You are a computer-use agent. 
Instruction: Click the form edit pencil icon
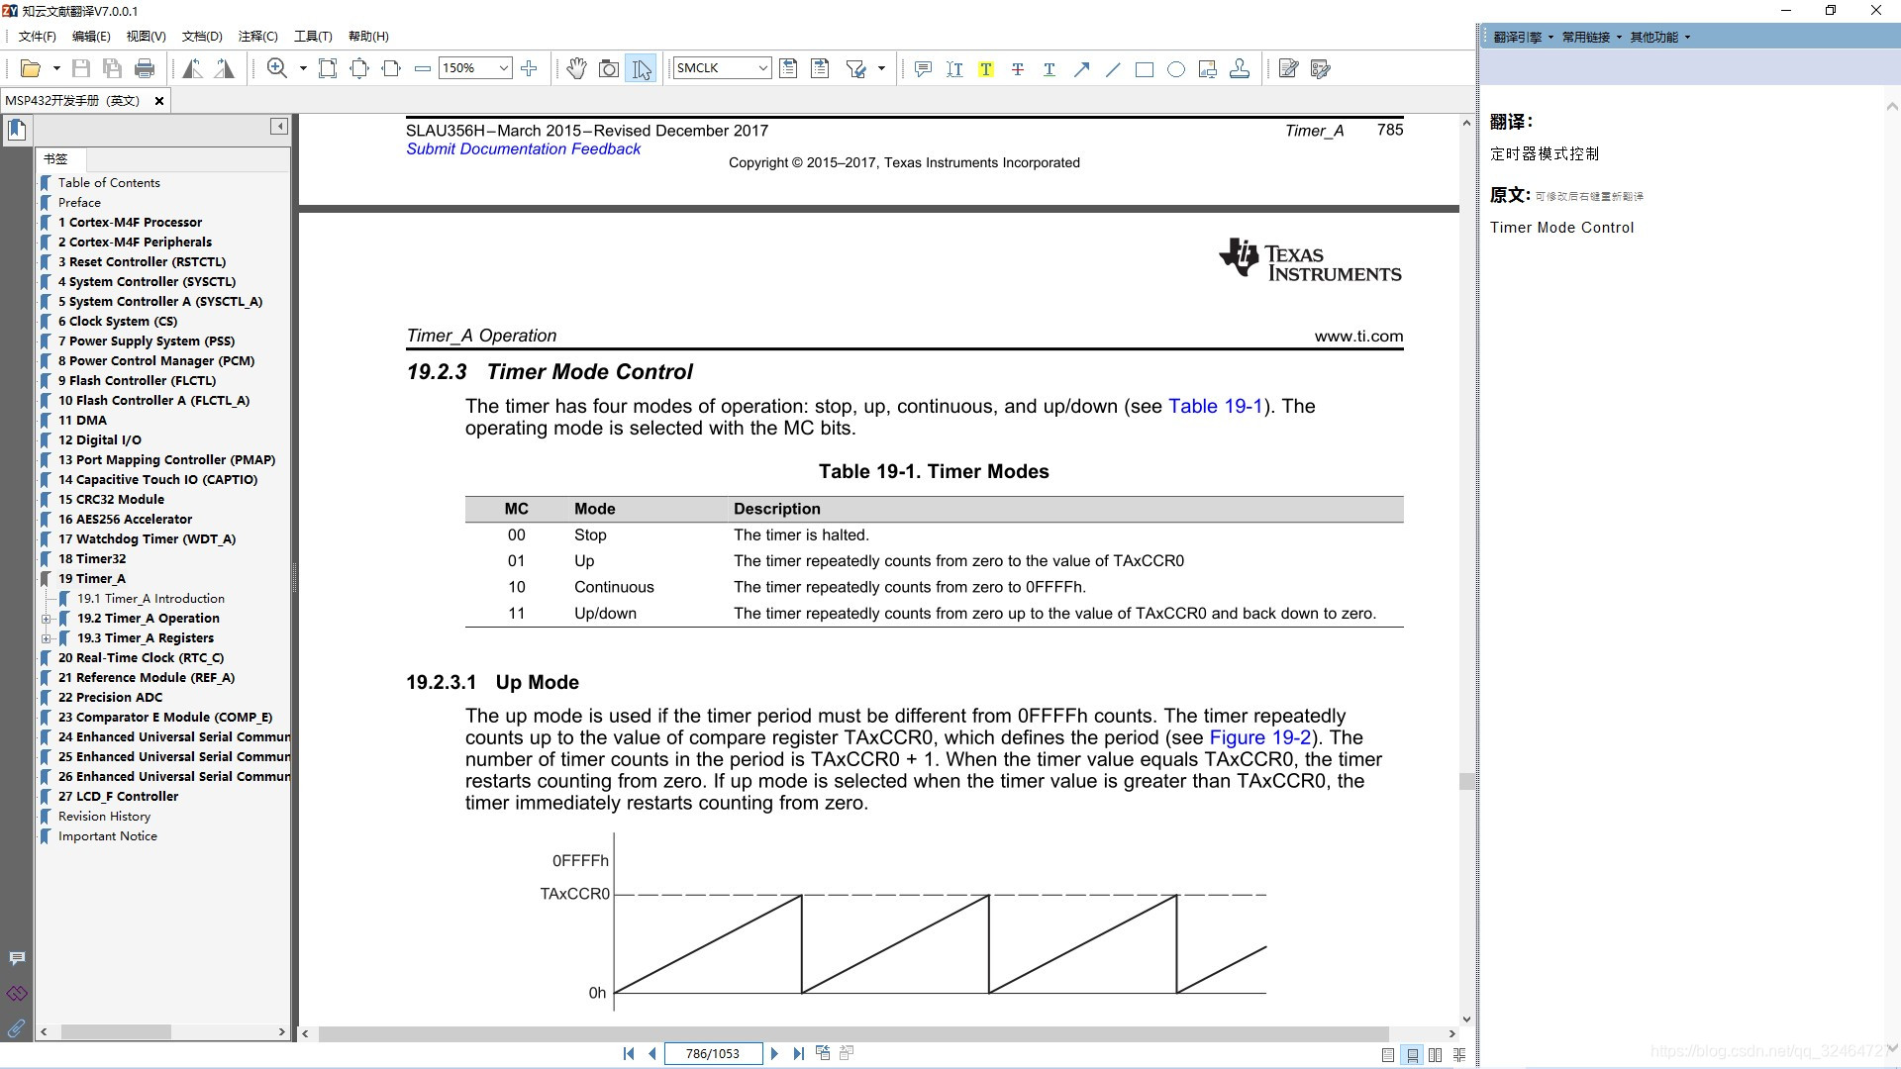click(1320, 68)
